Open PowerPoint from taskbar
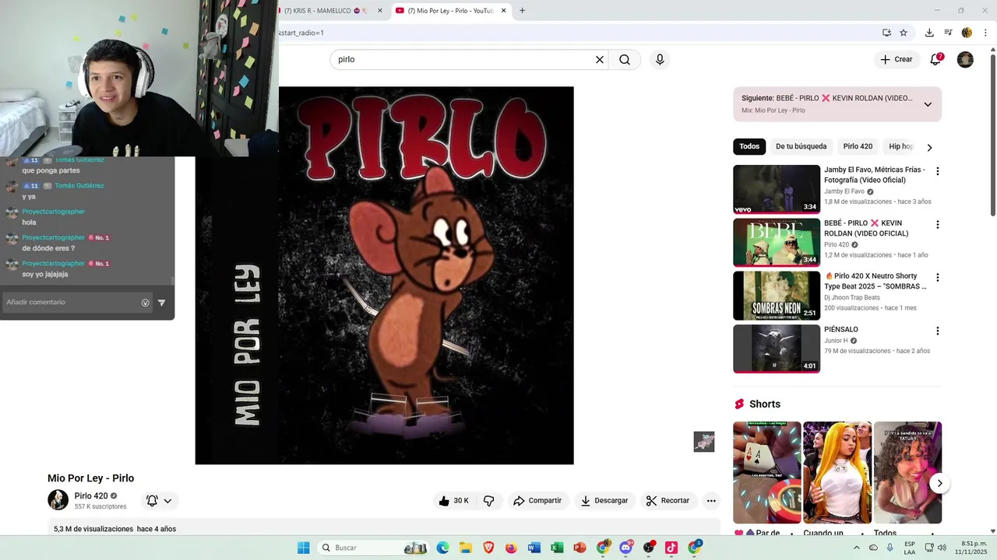 [x=580, y=548]
